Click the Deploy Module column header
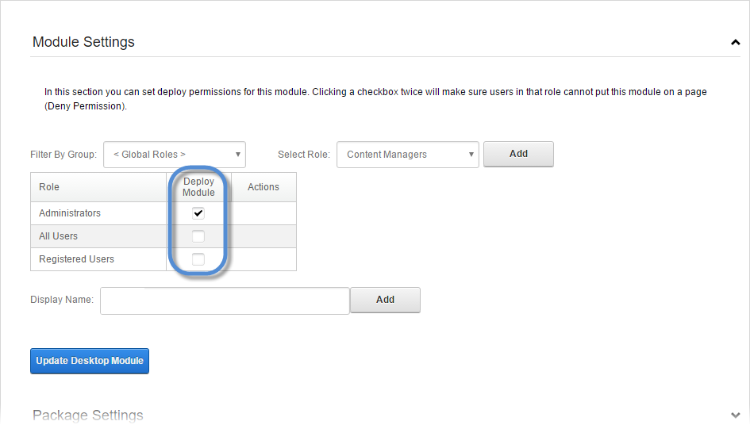This screenshot has width=750, height=425. pos(198,187)
